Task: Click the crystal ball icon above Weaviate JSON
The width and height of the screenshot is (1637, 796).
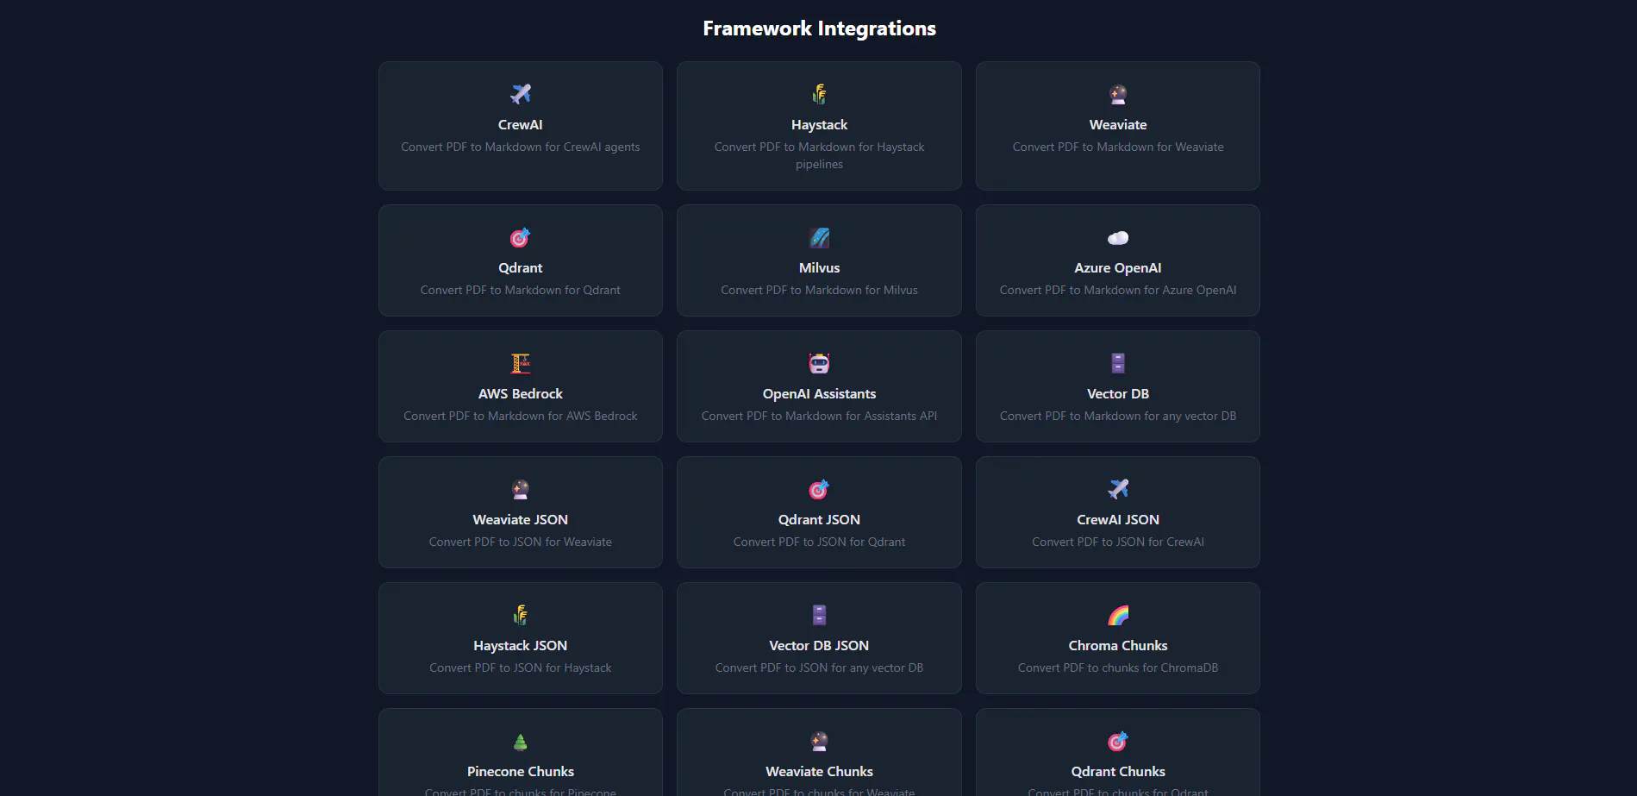Action: point(521,489)
